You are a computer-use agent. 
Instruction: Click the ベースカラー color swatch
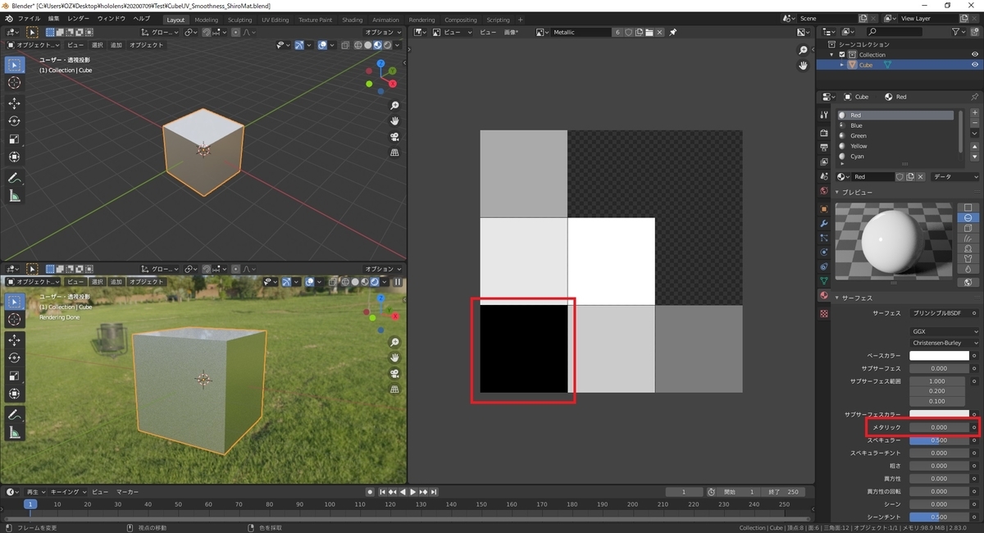[939, 356]
